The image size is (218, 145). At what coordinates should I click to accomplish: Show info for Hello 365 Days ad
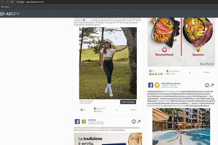coord(207,85)
